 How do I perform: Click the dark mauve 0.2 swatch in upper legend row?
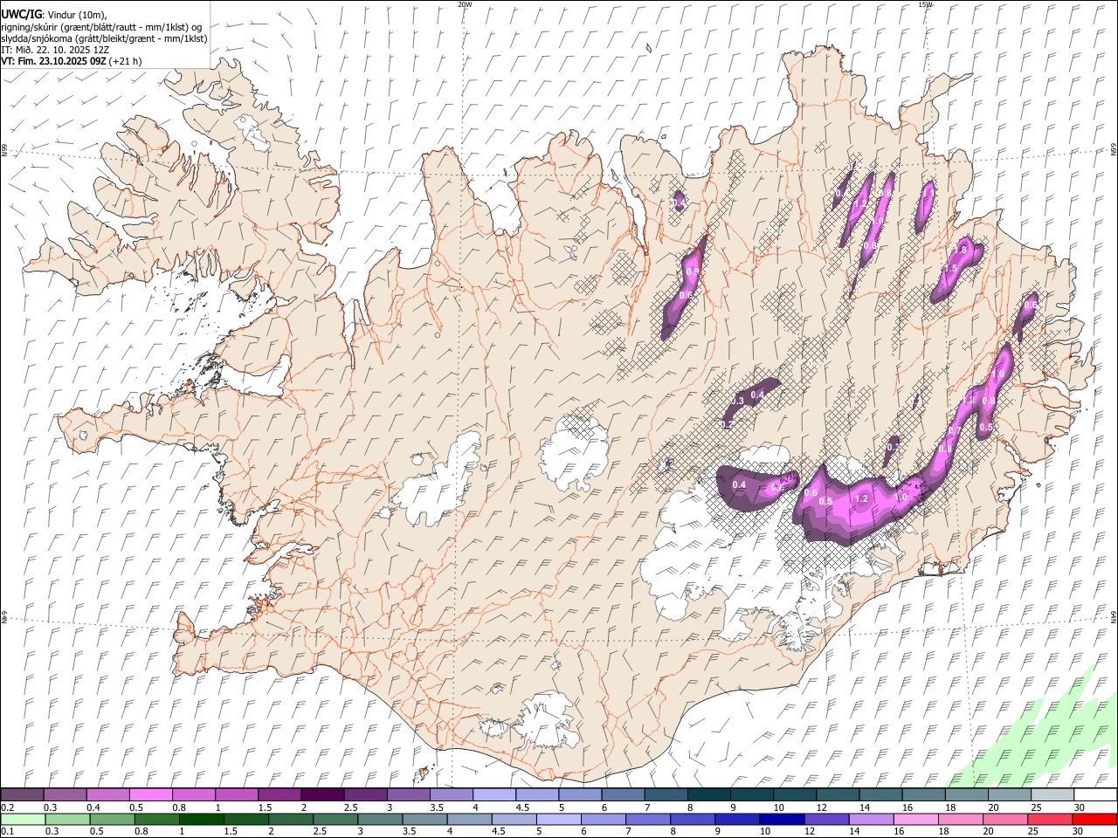click(22, 795)
